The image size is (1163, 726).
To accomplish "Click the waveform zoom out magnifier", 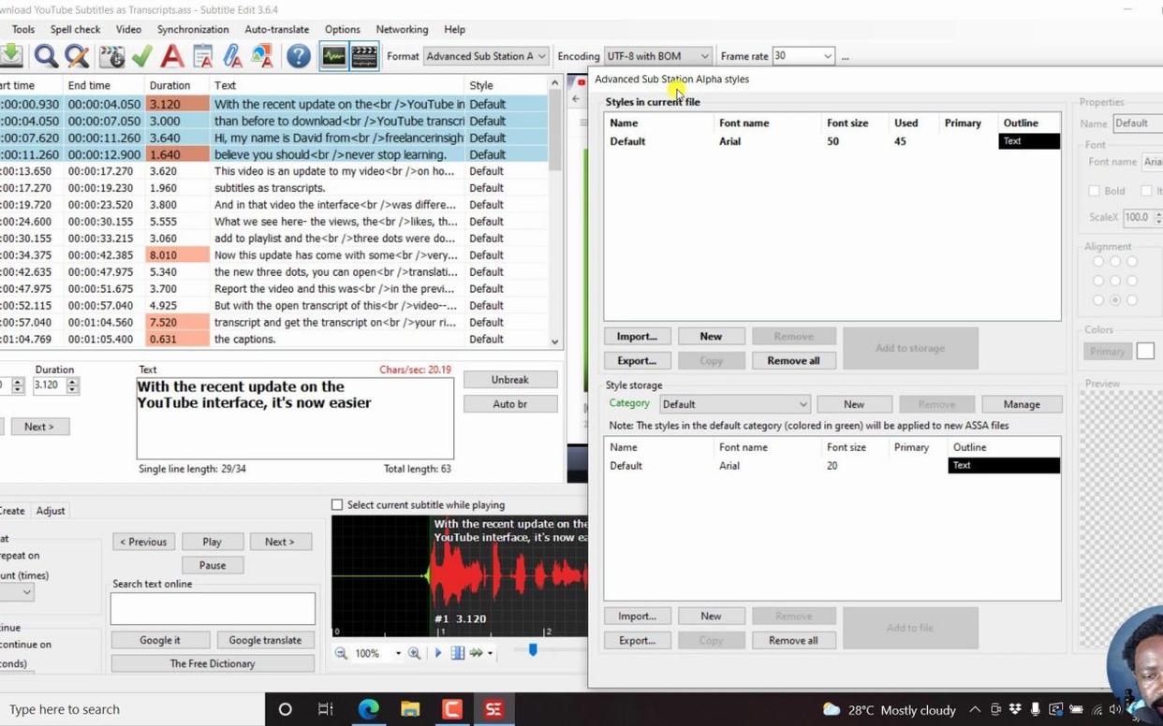I will 341,653.
